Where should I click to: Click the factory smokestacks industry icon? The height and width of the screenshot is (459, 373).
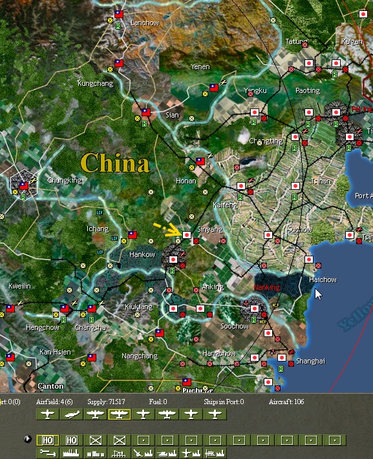click(x=72, y=453)
